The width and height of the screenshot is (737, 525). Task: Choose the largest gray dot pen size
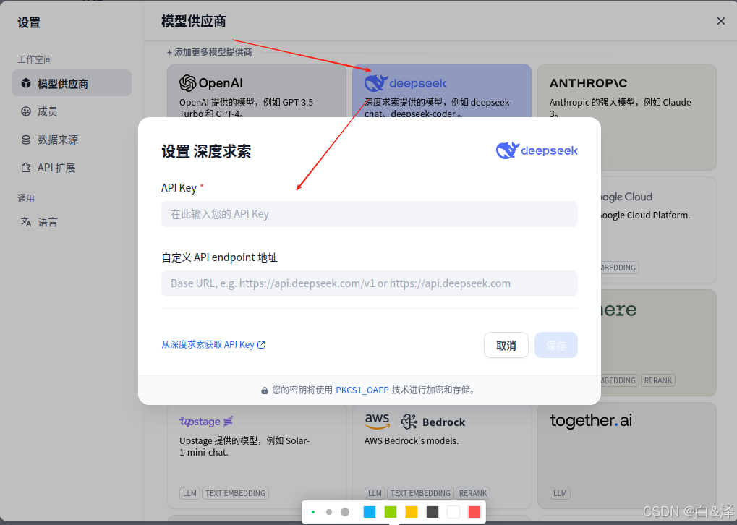345,512
